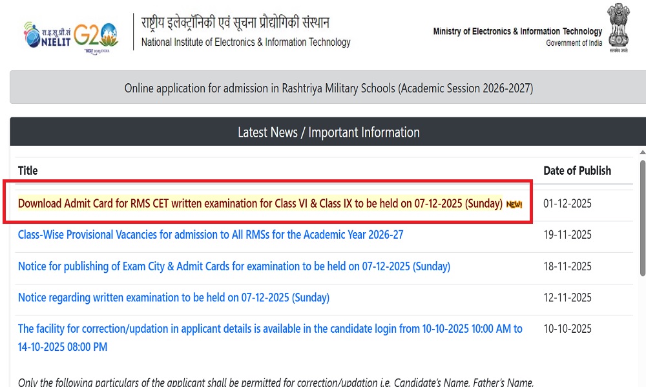Open Class-Wise Provisional Vacancies for 2026-27
646x387 pixels.
[x=211, y=235]
